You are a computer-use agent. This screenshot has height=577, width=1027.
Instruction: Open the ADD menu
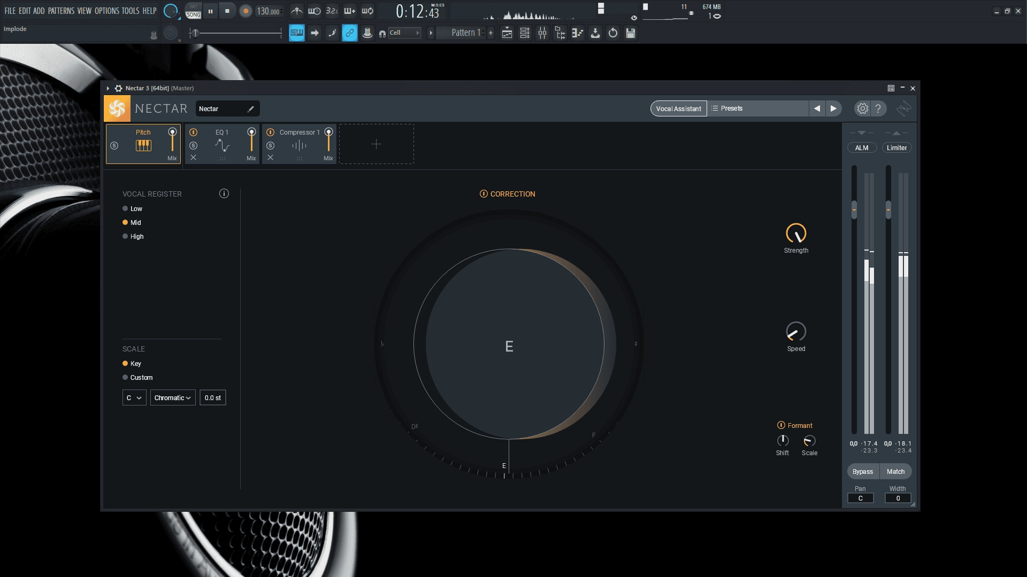[39, 11]
